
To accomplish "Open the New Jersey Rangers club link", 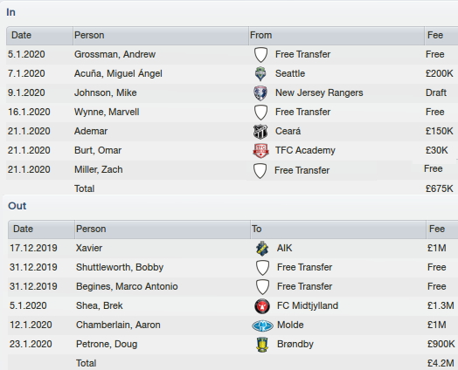I will point(319,92).
